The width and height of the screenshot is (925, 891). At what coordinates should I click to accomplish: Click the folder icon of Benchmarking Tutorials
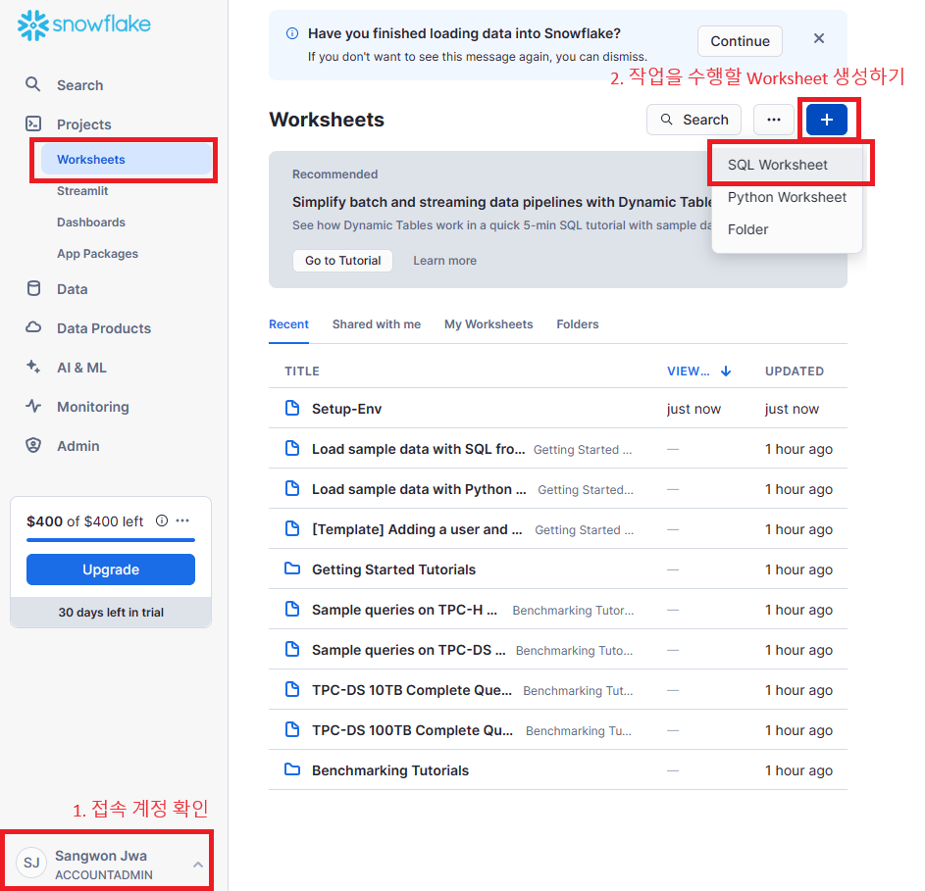(292, 769)
